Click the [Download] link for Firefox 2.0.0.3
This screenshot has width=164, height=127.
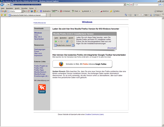(112, 48)
